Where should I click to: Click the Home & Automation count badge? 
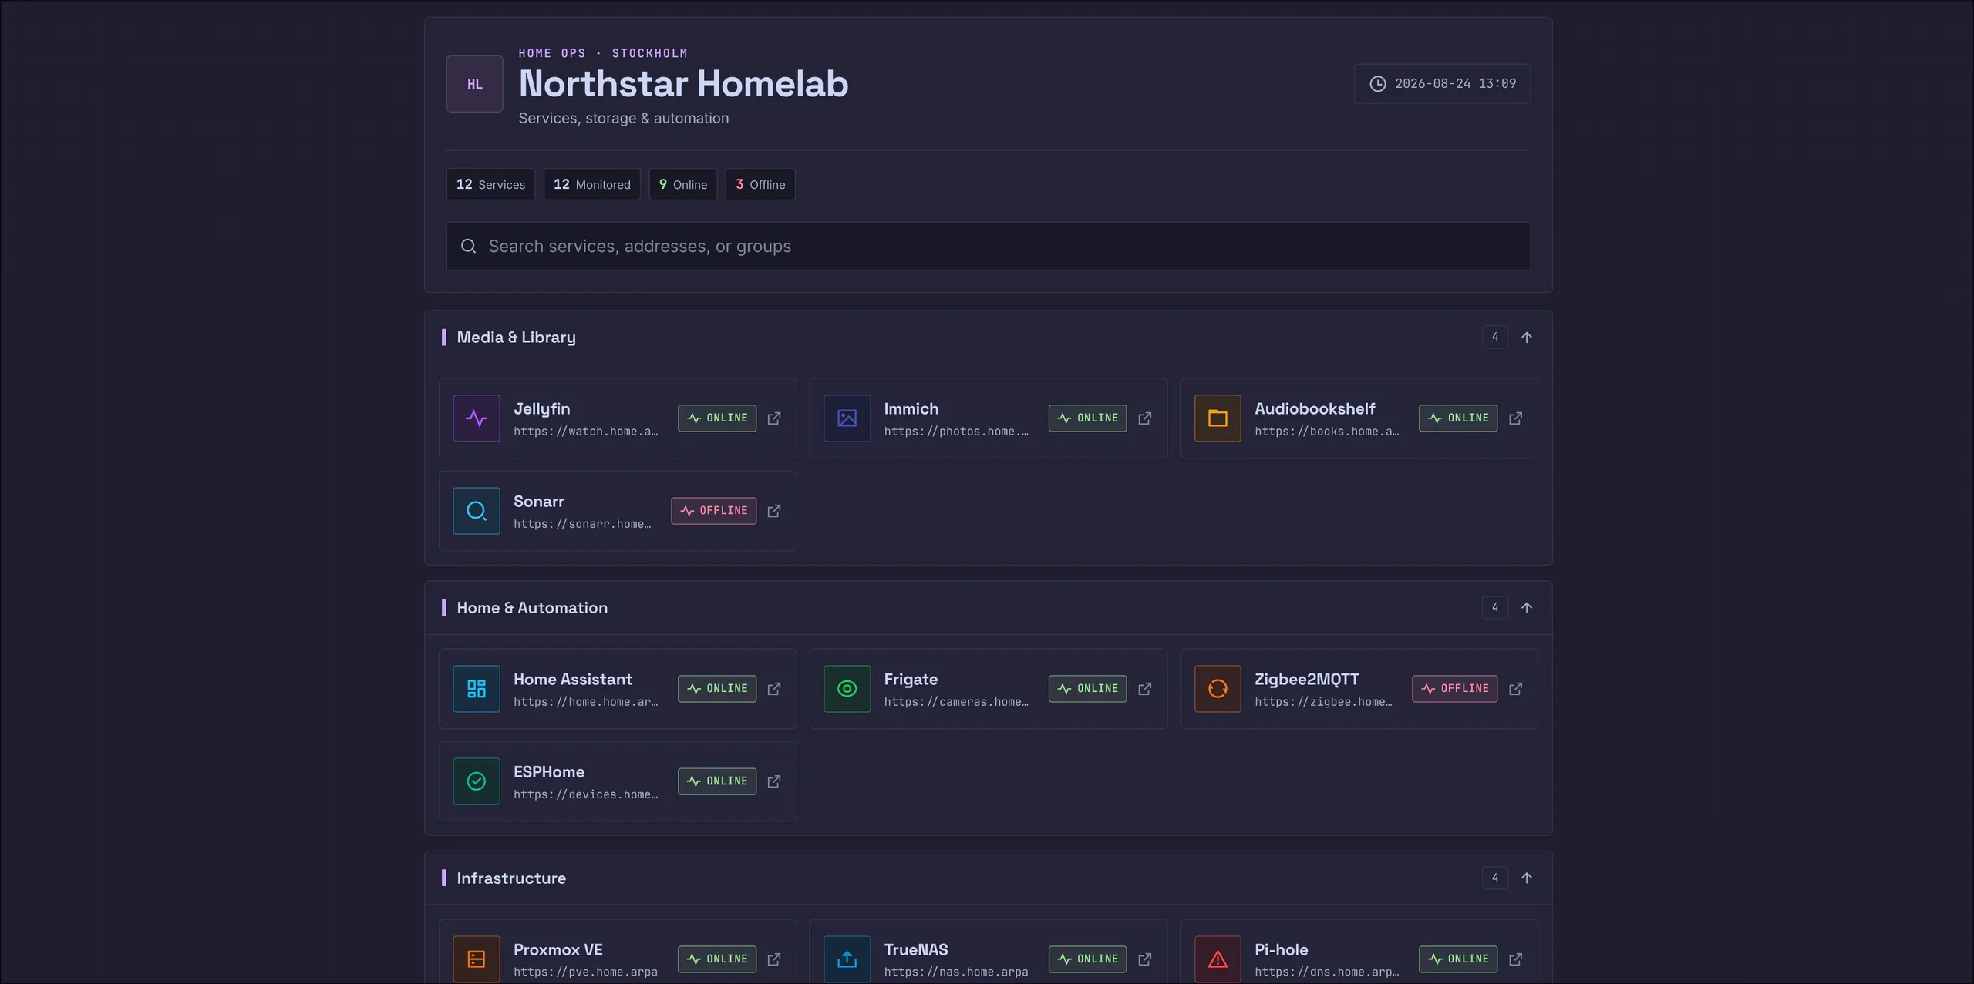(1495, 608)
